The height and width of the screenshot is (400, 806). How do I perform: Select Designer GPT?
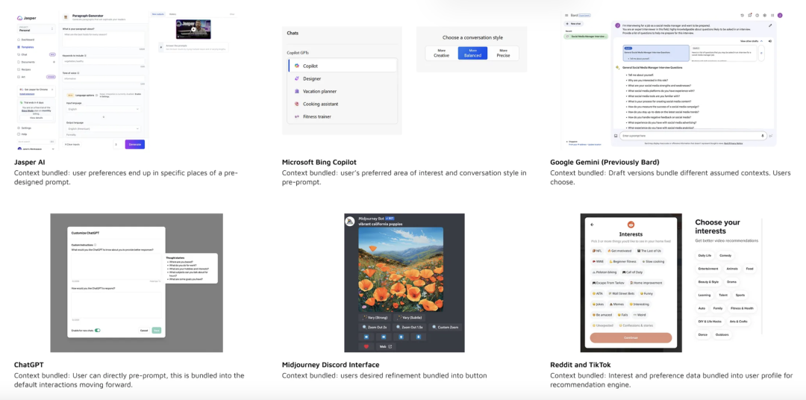coord(343,78)
